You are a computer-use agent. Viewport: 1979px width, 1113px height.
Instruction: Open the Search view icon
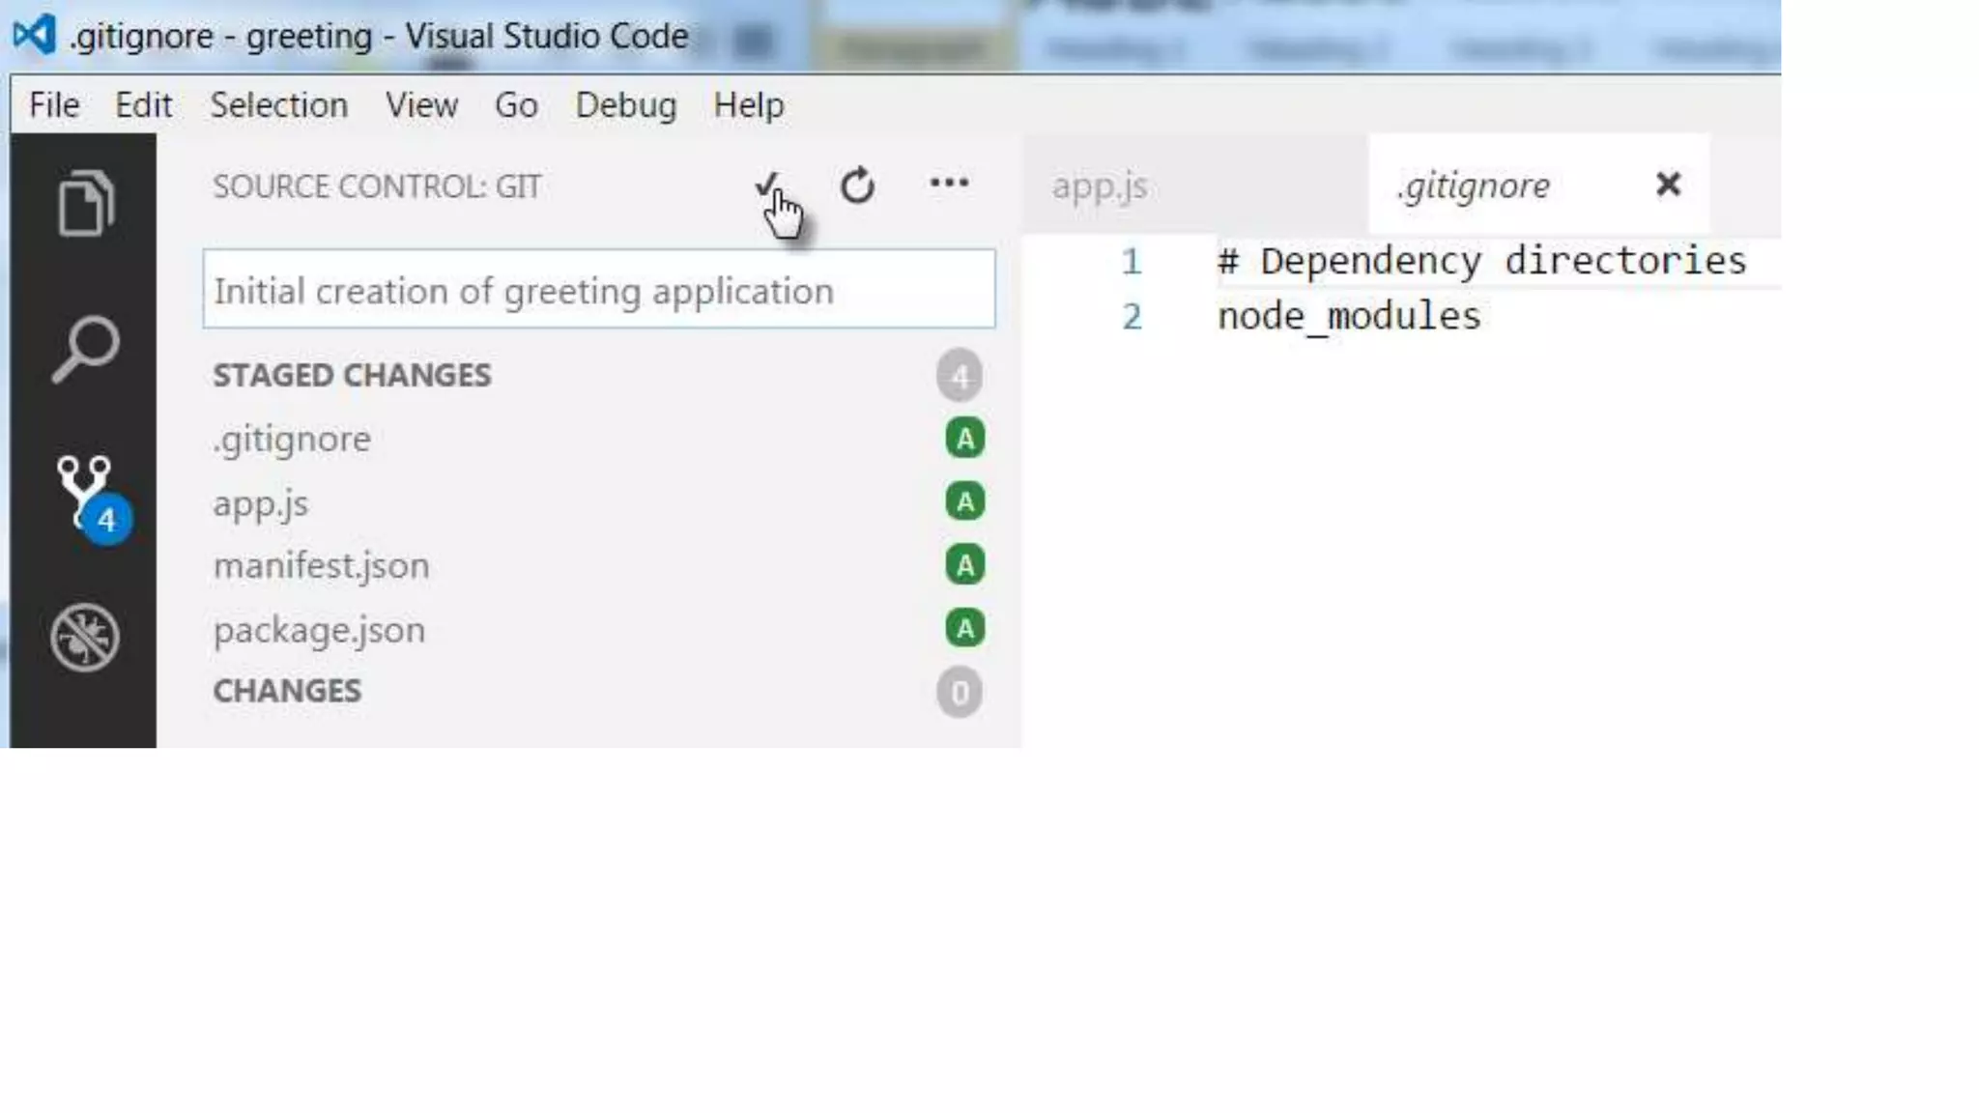pos(85,349)
